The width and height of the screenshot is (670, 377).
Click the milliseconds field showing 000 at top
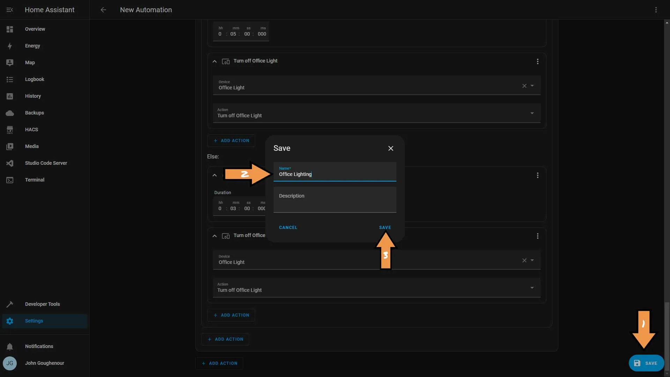[262, 34]
